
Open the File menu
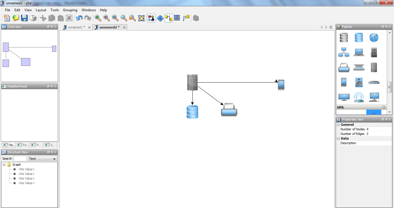pyautogui.click(x=7, y=10)
